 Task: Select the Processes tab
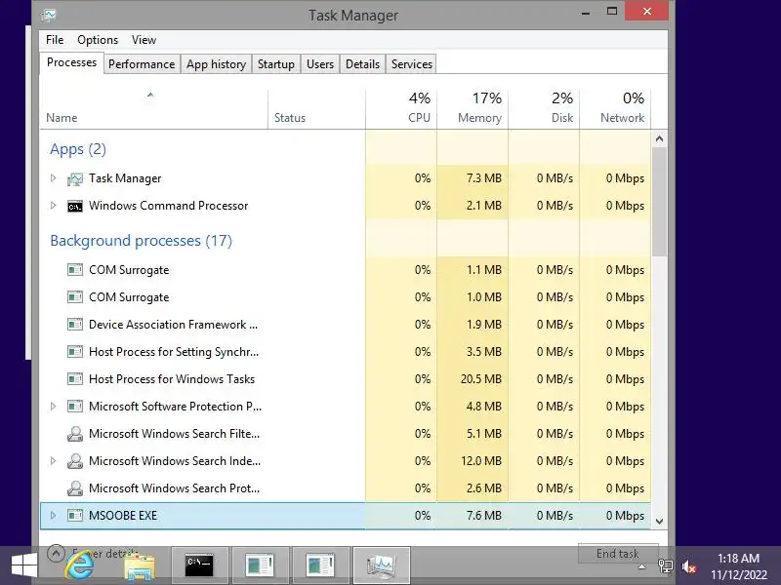(x=71, y=62)
